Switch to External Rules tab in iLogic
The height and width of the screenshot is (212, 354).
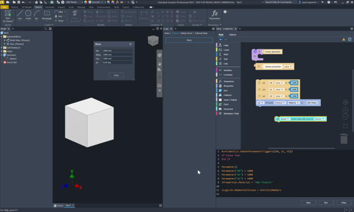pos(201,33)
